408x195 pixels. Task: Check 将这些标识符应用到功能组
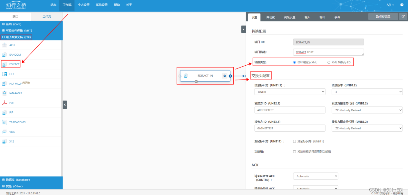coord(294,151)
